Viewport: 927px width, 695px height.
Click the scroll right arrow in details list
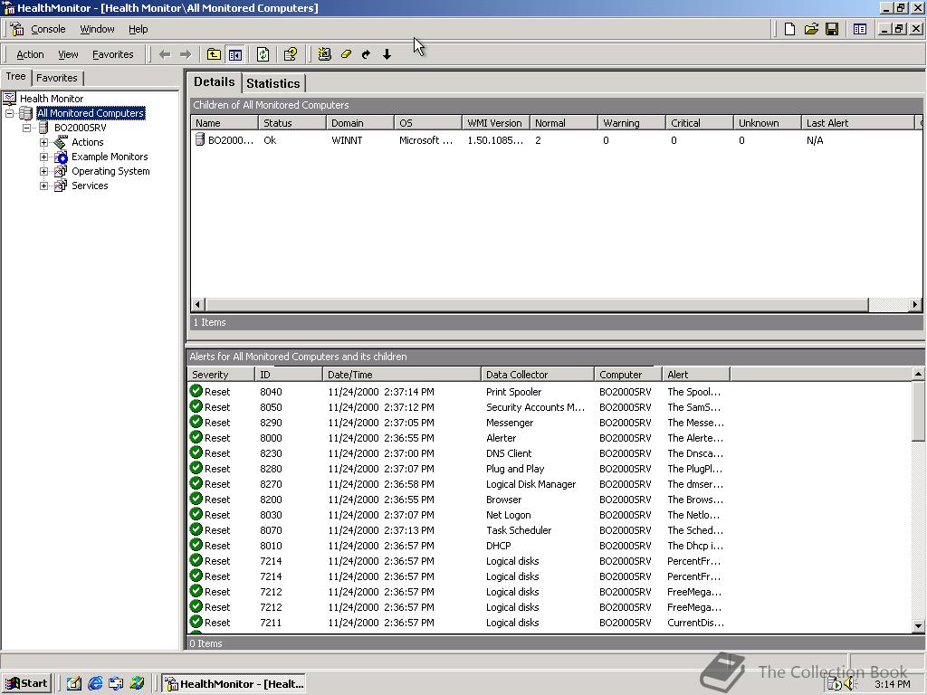click(x=915, y=305)
